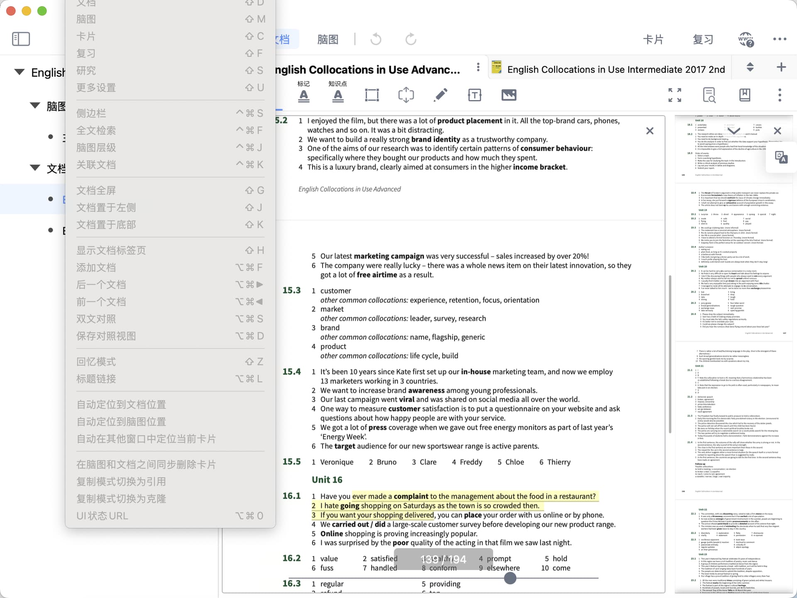Toggle the left sidebar panel icon

21,39
